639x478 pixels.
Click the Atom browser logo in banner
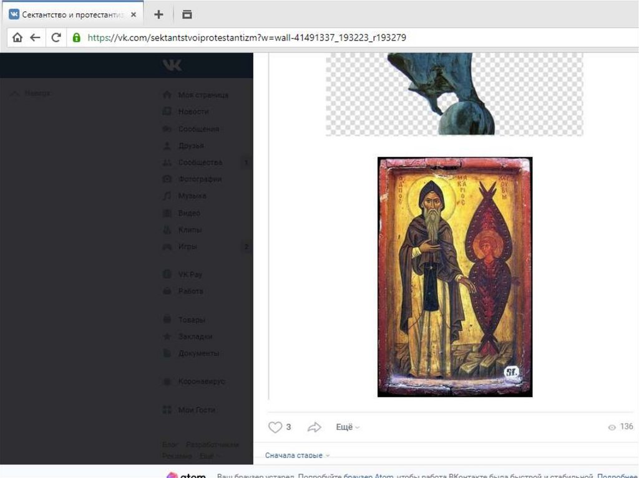186,475
